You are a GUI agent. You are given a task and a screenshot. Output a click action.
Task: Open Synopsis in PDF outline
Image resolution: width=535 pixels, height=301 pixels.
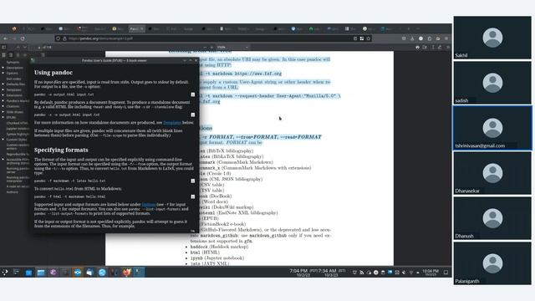13,62
